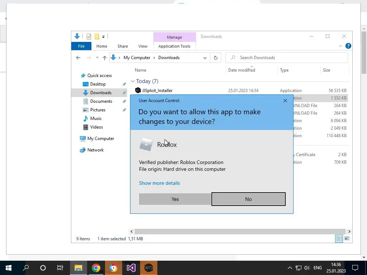This screenshot has width=367, height=275.
Task: Open the taskbar clock showing 14:36
Action: [x=336, y=268]
